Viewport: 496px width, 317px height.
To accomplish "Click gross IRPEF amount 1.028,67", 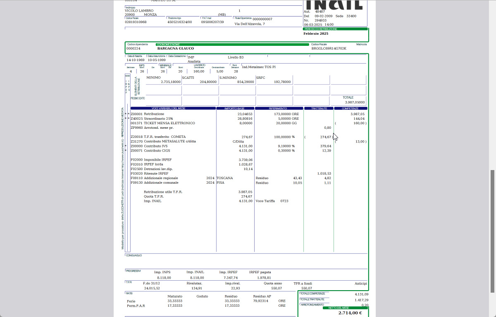I will (x=246, y=164).
